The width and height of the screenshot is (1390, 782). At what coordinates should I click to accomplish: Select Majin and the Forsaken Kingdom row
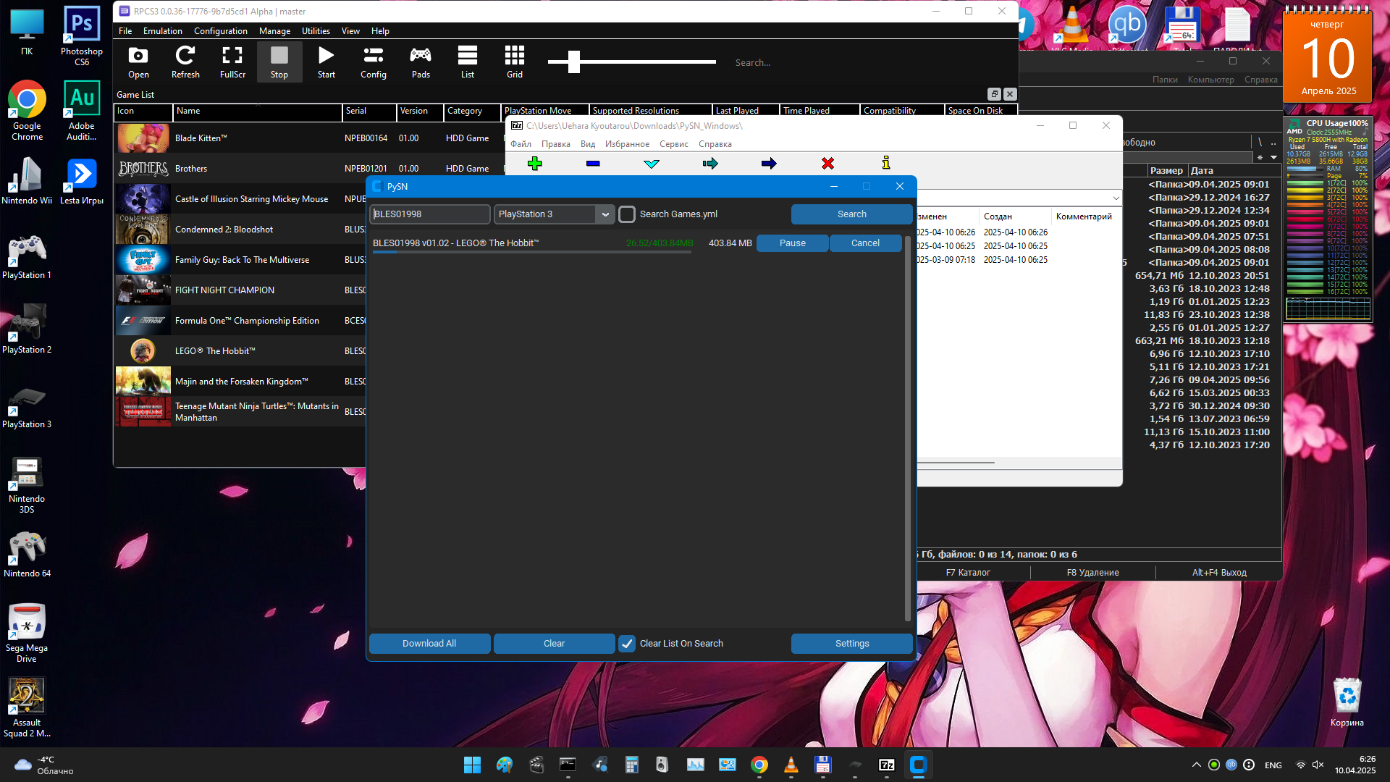(241, 382)
